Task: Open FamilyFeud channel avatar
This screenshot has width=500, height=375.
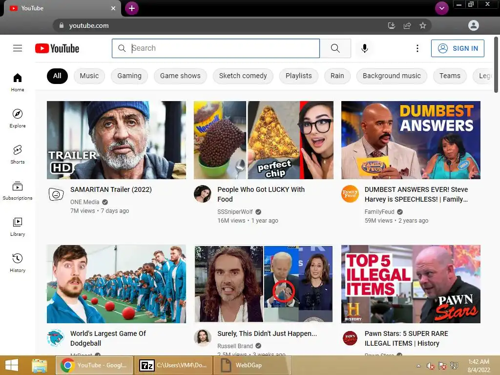Action: pyautogui.click(x=350, y=194)
